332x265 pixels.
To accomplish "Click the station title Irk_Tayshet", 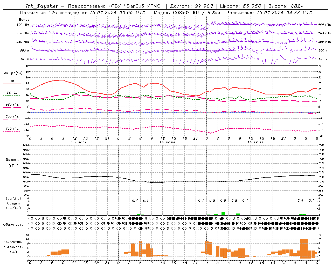I will tap(42, 6).
